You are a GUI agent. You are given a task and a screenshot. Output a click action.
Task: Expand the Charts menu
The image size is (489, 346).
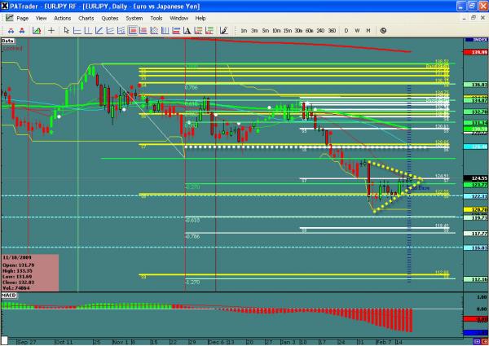pyautogui.click(x=86, y=17)
